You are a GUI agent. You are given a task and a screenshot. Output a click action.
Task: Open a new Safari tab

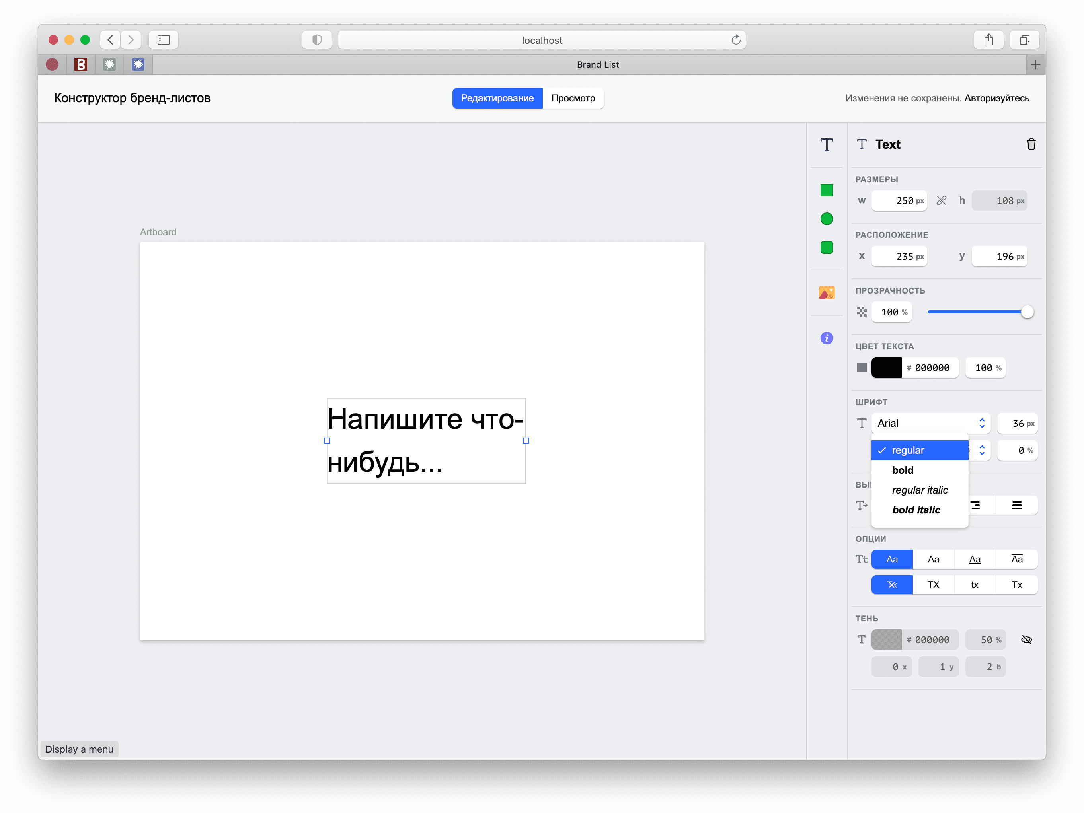tap(1035, 65)
